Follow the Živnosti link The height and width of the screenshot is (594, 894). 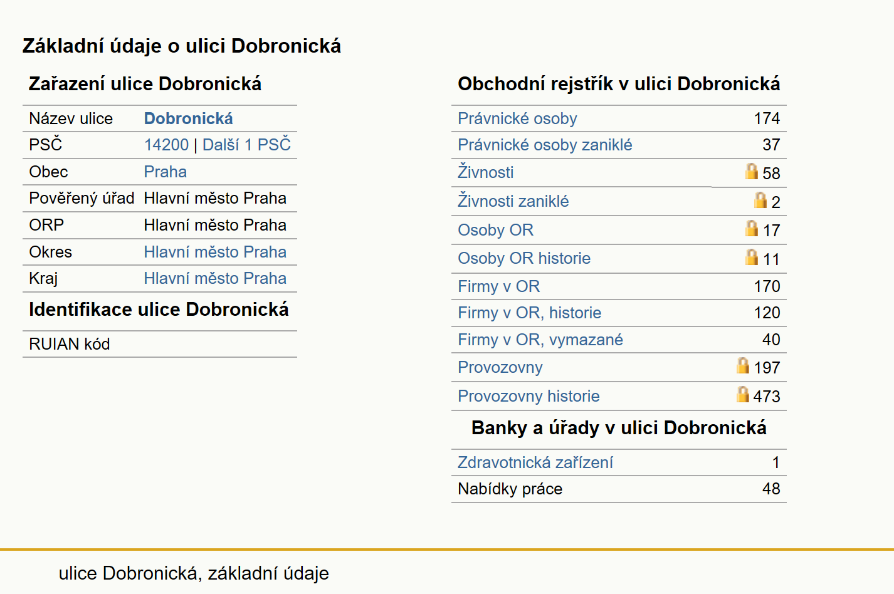[485, 172]
